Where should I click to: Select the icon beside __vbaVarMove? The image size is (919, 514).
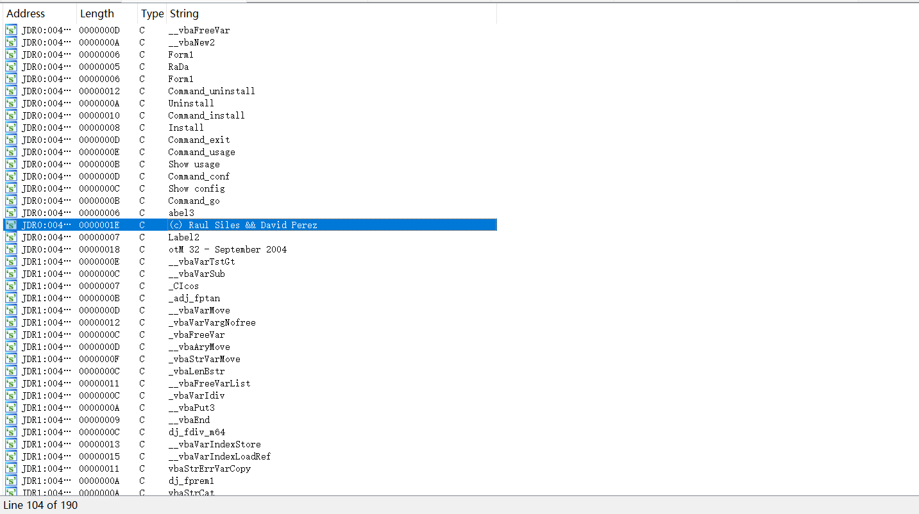pyautogui.click(x=11, y=310)
